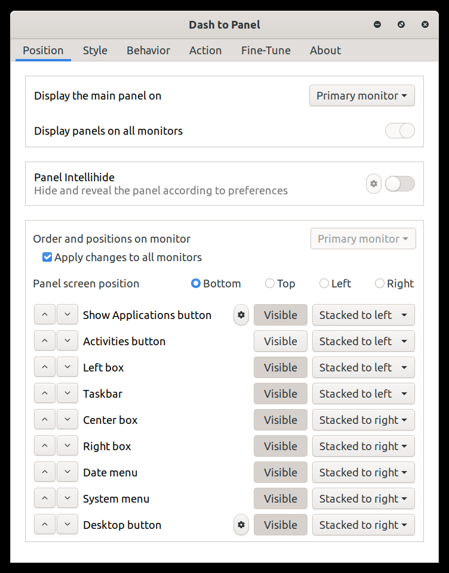This screenshot has height=573, width=449.
Task: Hide the Center box
Action: (x=280, y=420)
